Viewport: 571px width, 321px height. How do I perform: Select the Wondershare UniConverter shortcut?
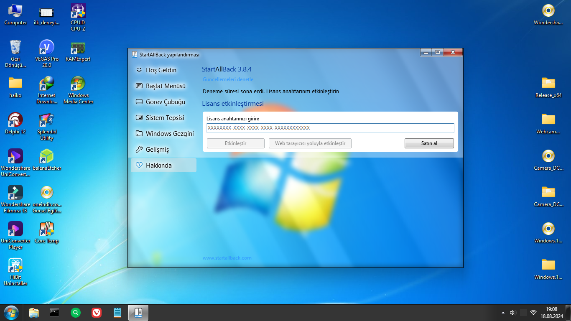15,163
